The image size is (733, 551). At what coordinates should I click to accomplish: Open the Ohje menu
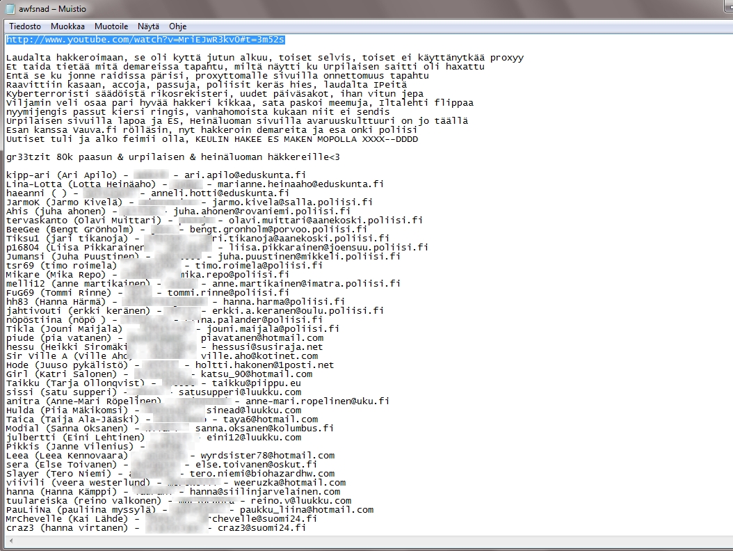(177, 26)
